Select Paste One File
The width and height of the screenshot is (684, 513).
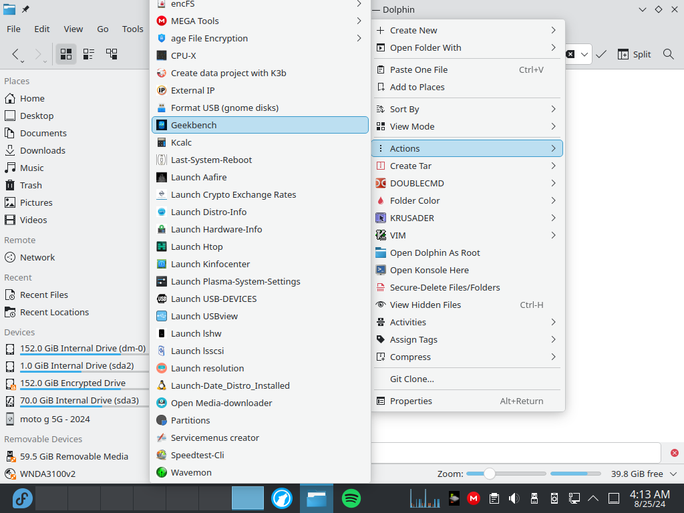point(467,69)
